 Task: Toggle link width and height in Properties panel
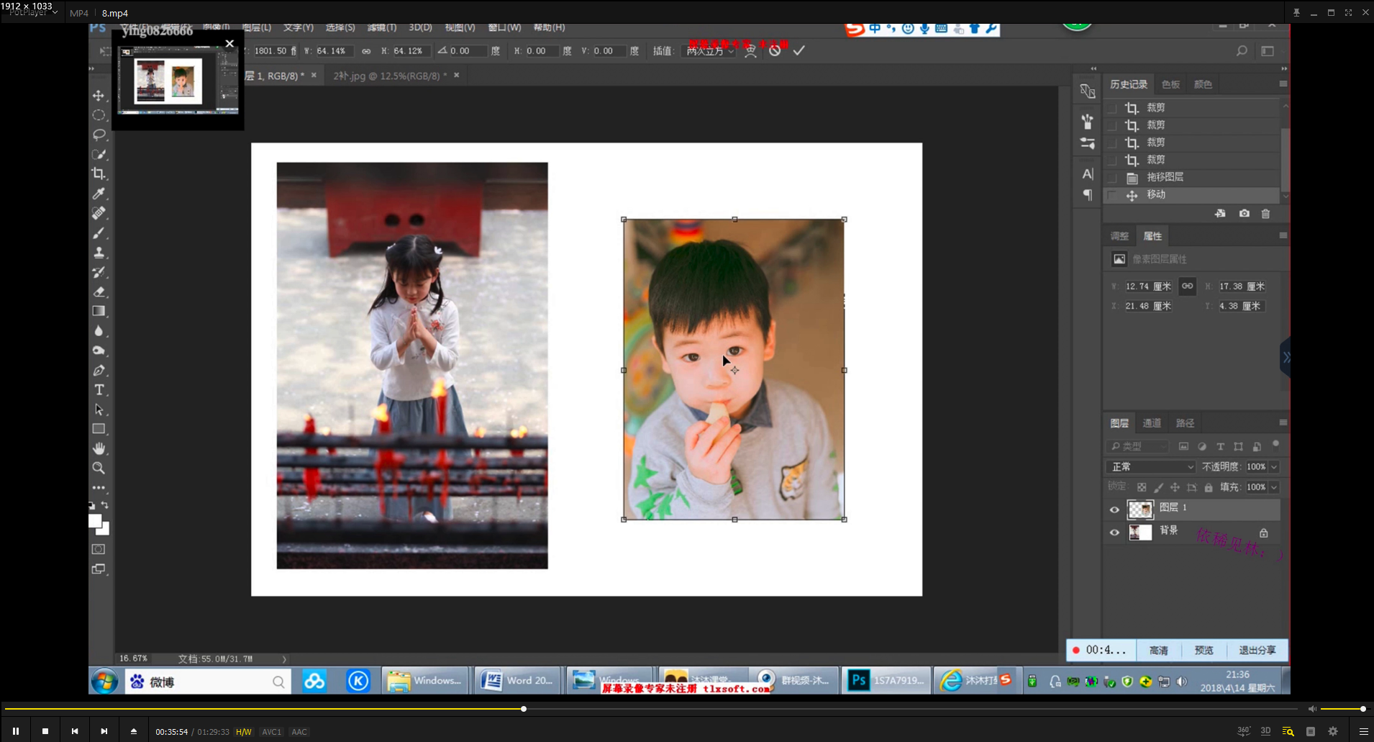(x=1187, y=286)
